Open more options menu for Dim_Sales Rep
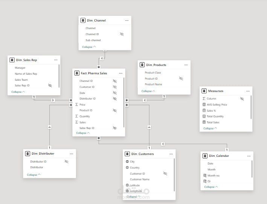Viewport: 267px width, 204px height. point(56,60)
